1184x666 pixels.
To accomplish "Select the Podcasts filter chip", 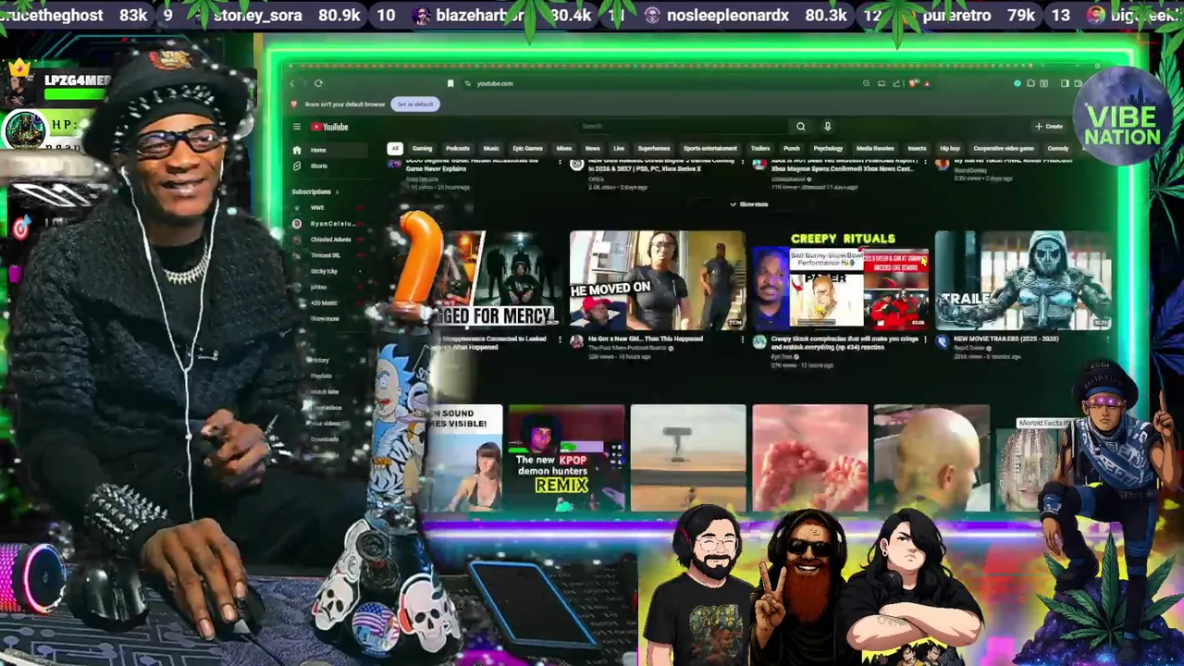I will point(458,148).
